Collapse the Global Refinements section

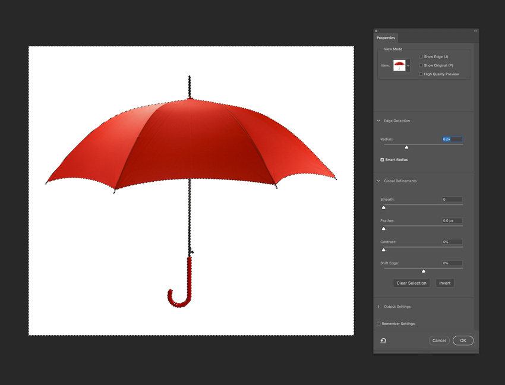[x=378, y=181]
